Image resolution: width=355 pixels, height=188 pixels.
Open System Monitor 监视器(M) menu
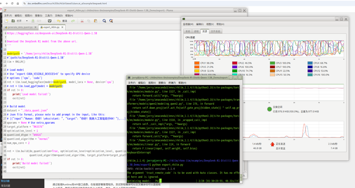tap(188, 24)
